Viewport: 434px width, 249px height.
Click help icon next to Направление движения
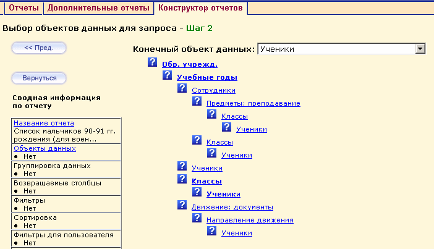197,217
